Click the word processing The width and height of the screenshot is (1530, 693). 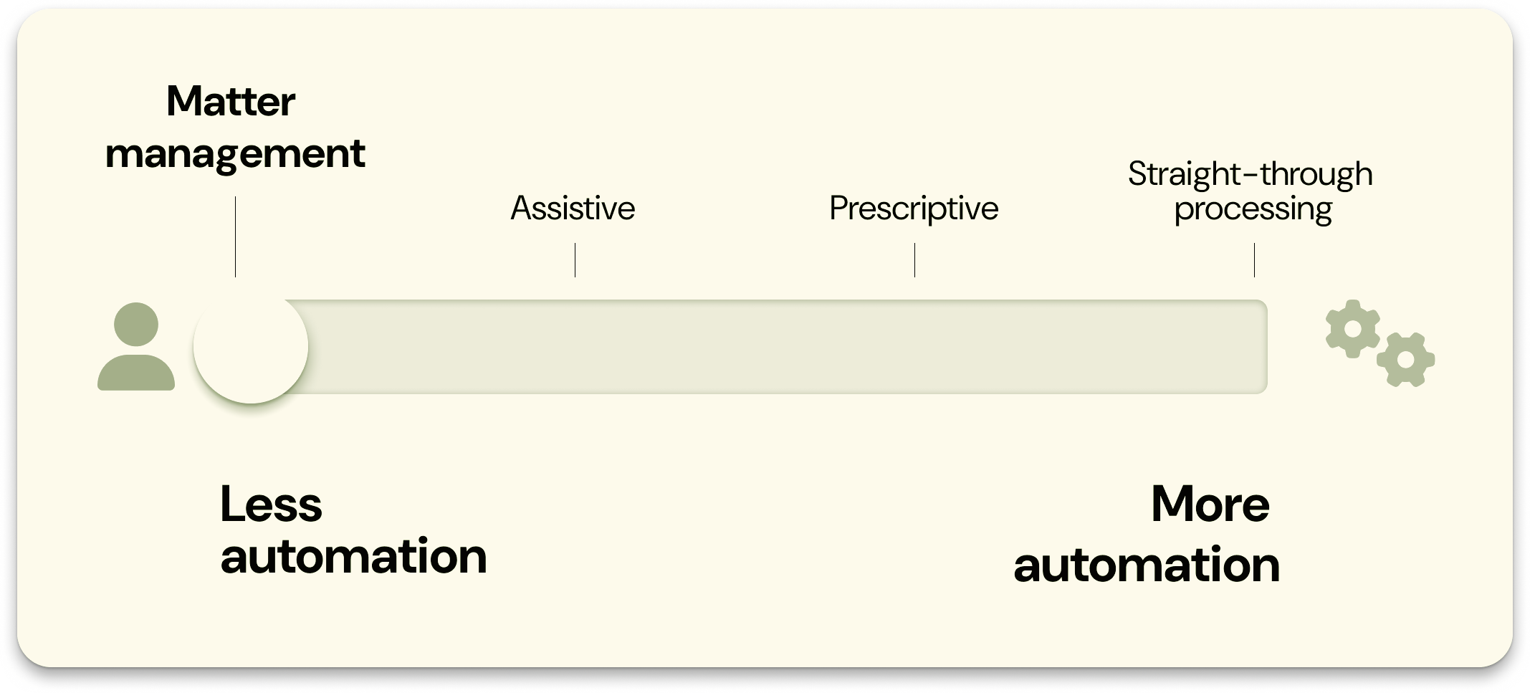[x=1253, y=210]
